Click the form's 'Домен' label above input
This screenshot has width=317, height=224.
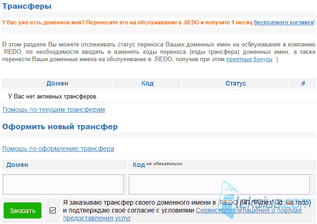[17, 165]
